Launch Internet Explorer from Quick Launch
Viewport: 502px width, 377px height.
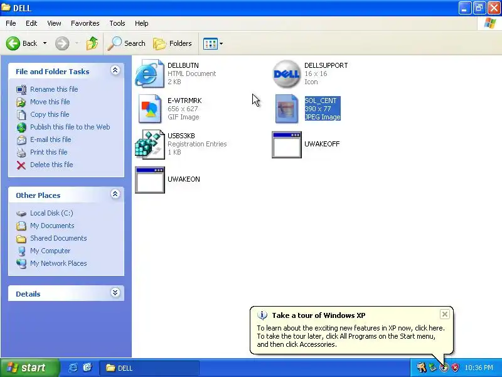[x=73, y=368]
